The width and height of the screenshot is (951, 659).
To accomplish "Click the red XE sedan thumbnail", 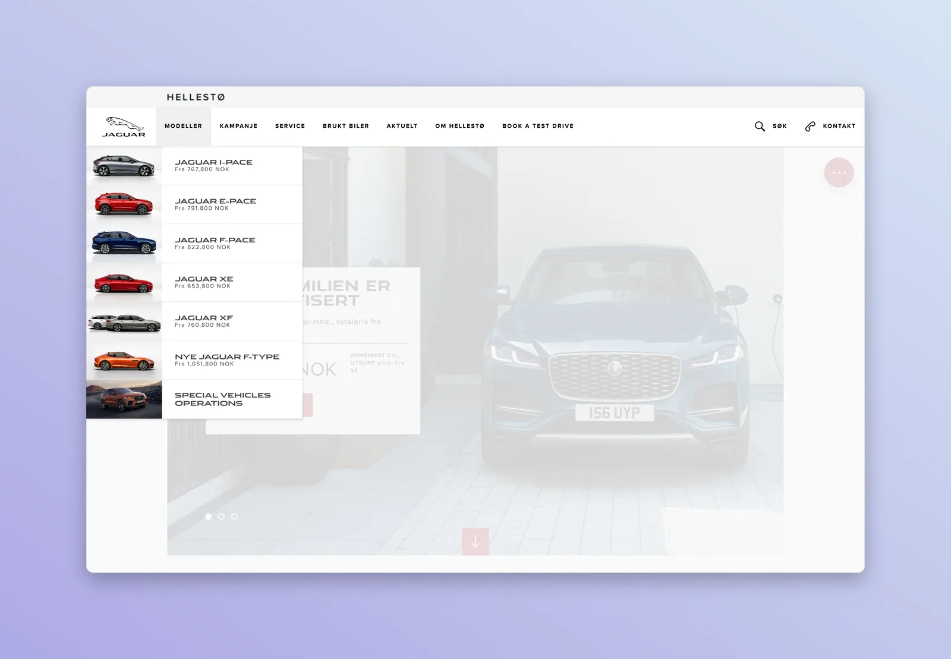I will coord(124,282).
